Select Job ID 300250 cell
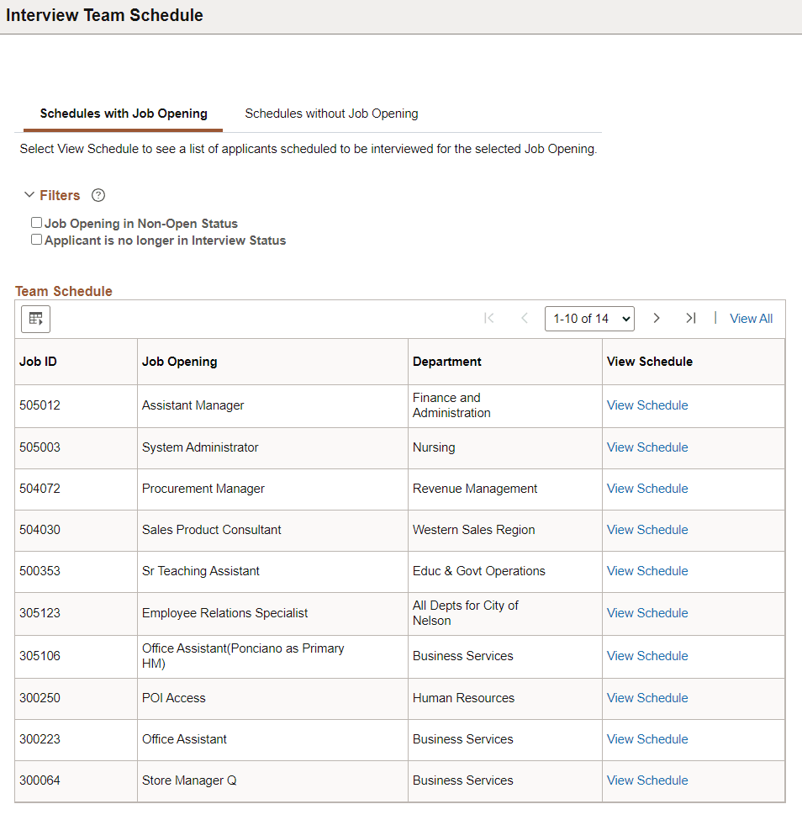The image size is (802, 820). tap(76, 698)
